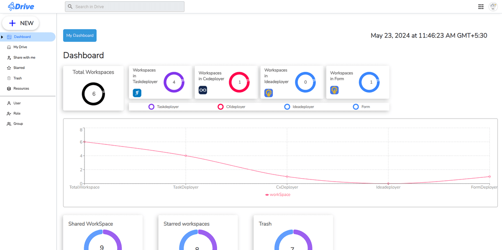Toggle CXdeployer legend circle
This screenshot has width=502, height=250.
tap(220, 107)
